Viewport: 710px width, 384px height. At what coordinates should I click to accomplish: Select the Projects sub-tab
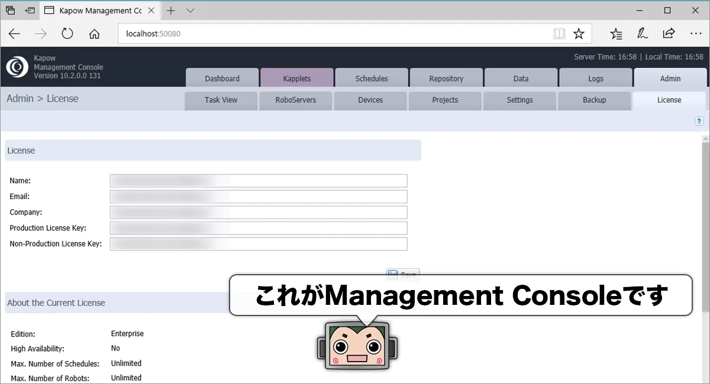point(445,100)
